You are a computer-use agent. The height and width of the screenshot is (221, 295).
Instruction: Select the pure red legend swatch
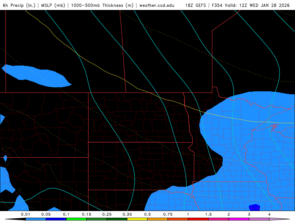click(198, 219)
